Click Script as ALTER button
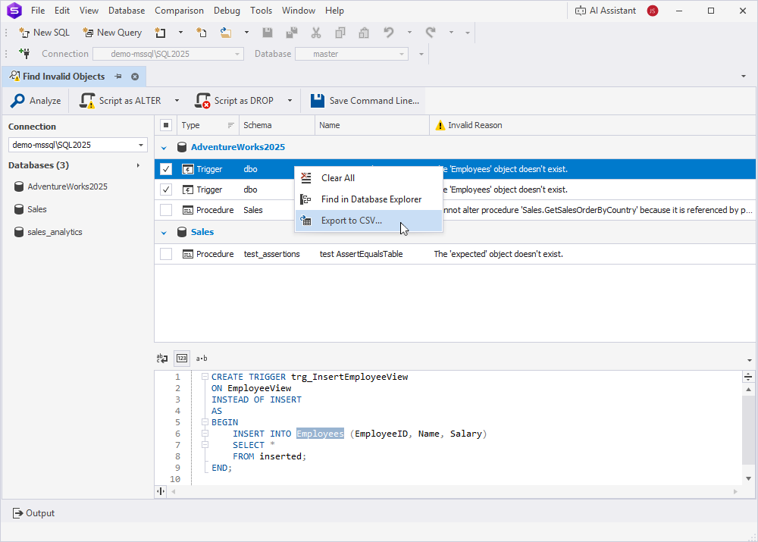 point(121,101)
